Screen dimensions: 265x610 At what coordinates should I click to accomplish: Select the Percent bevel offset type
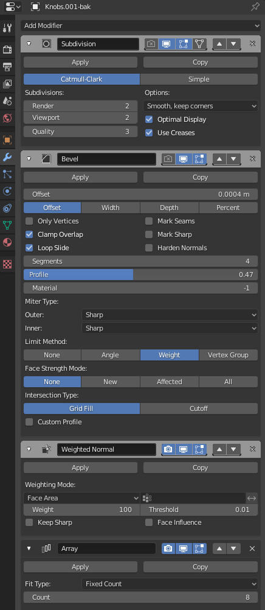[x=228, y=208]
